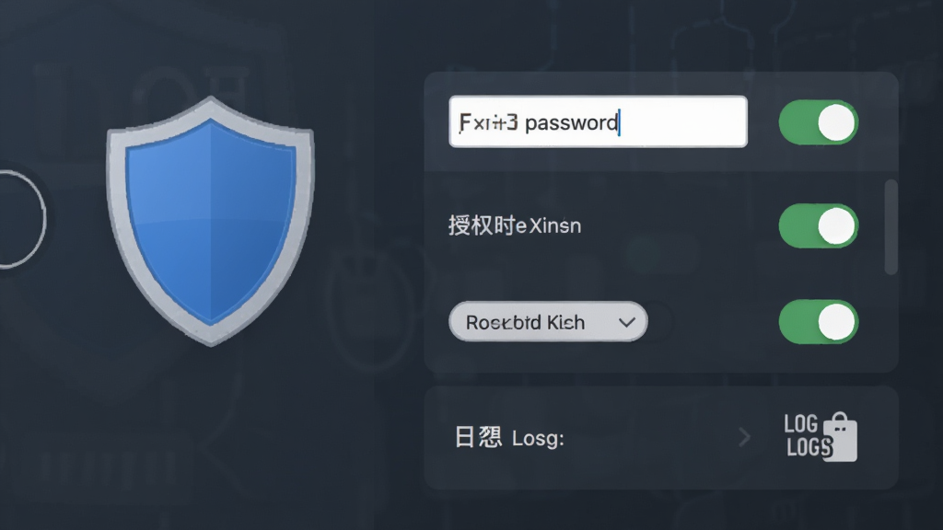Disable the toggle beside the password field
This screenshot has height=530, width=943.
[x=818, y=122]
